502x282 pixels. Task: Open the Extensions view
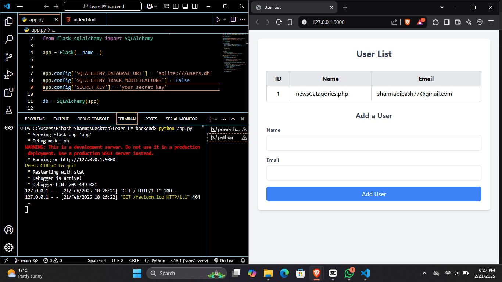[x=9, y=92]
